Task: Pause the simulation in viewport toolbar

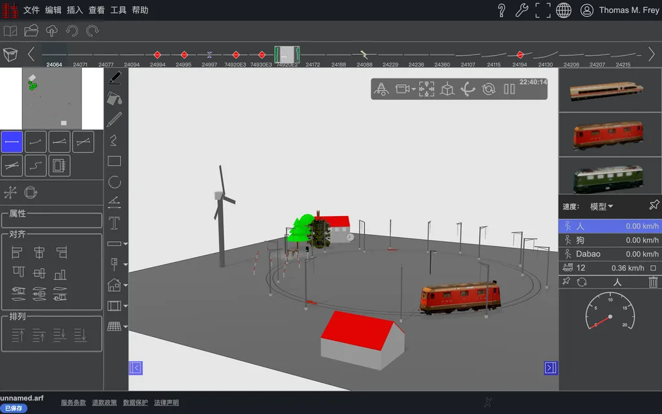Action: [x=509, y=89]
